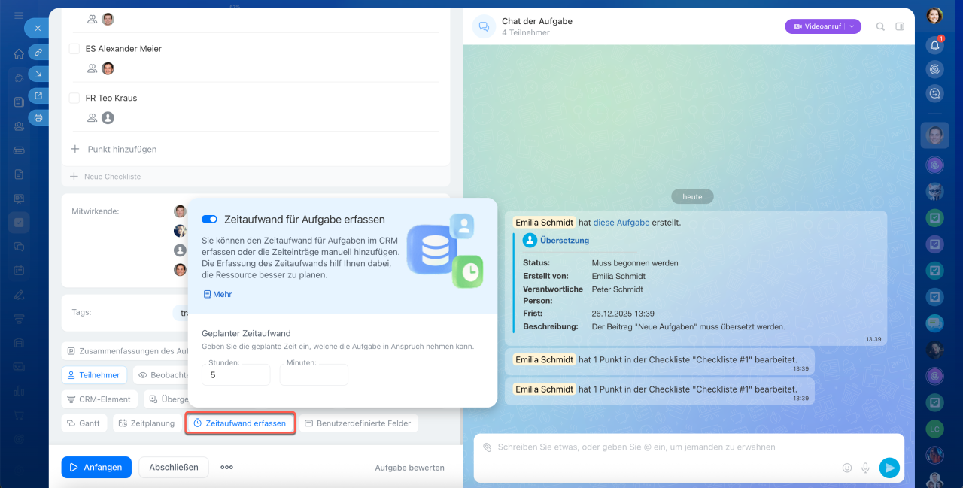
Task: Open the notifications bell icon
Action: coord(935,45)
